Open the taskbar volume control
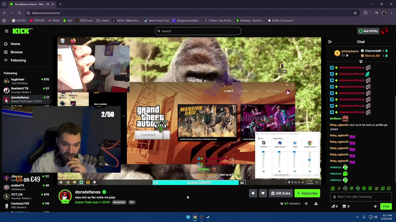This screenshot has width=396, height=222. tap(376, 217)
